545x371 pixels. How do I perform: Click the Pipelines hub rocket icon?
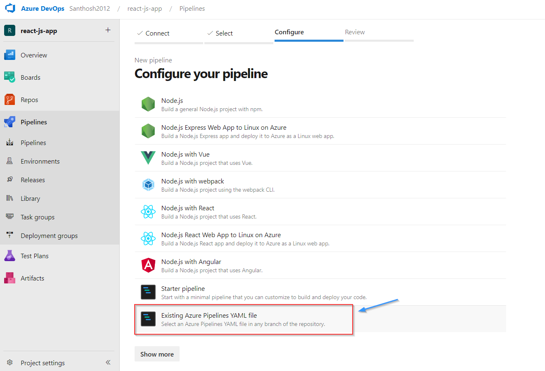pyautogui.click(x=9, y=122)
